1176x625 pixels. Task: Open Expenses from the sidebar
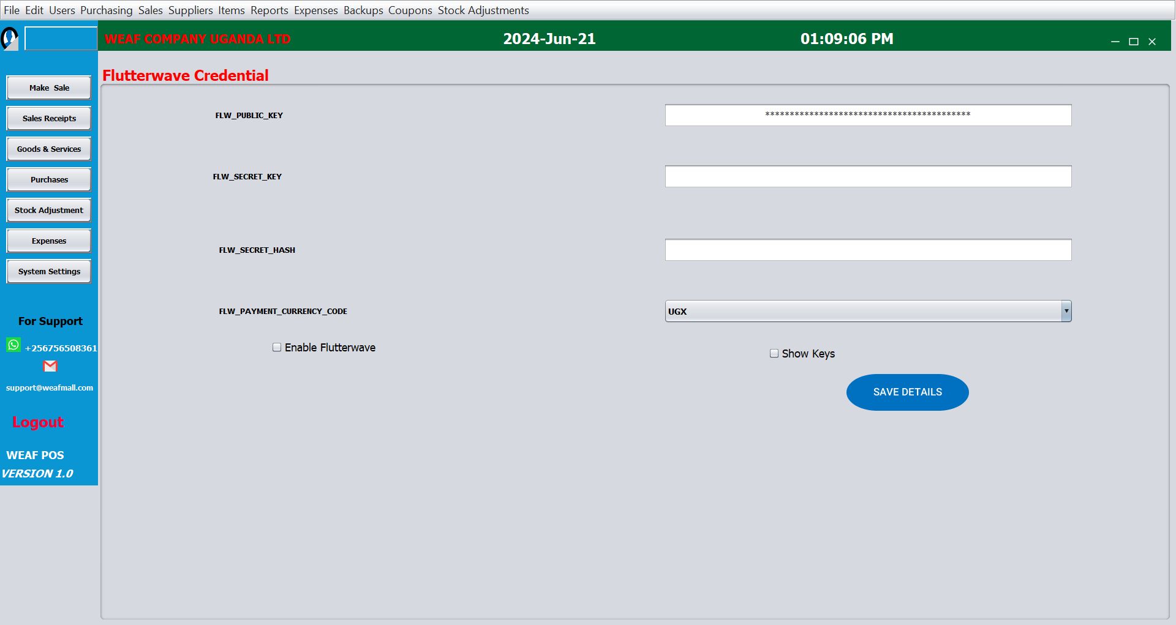coord(49,241)
